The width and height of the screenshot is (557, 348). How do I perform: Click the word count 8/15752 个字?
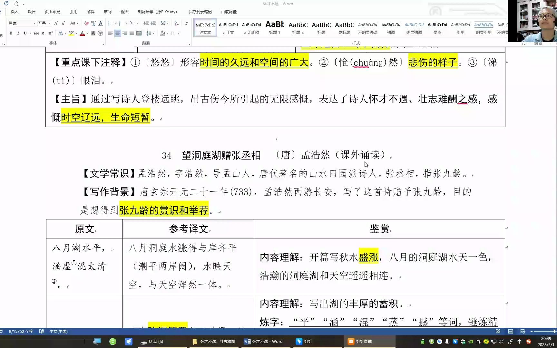coord(21,331)
